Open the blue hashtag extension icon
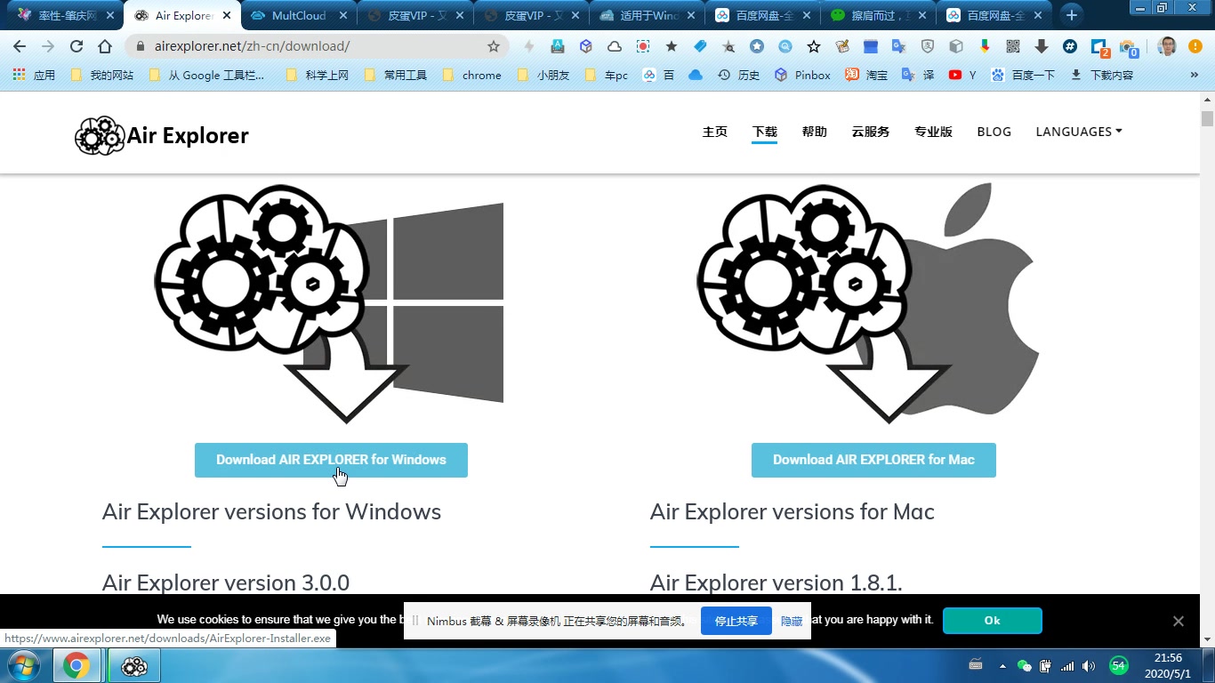Screen dimensions: 1215x683 (1070, 46)
